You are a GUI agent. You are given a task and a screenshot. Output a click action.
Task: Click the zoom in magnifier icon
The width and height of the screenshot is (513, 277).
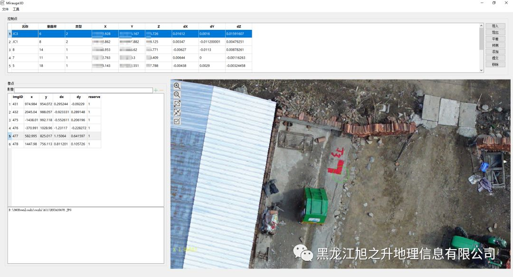(177, 86)
